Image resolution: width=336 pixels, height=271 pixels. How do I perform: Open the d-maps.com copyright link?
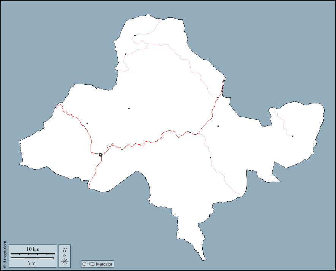[x=5, y=254]
